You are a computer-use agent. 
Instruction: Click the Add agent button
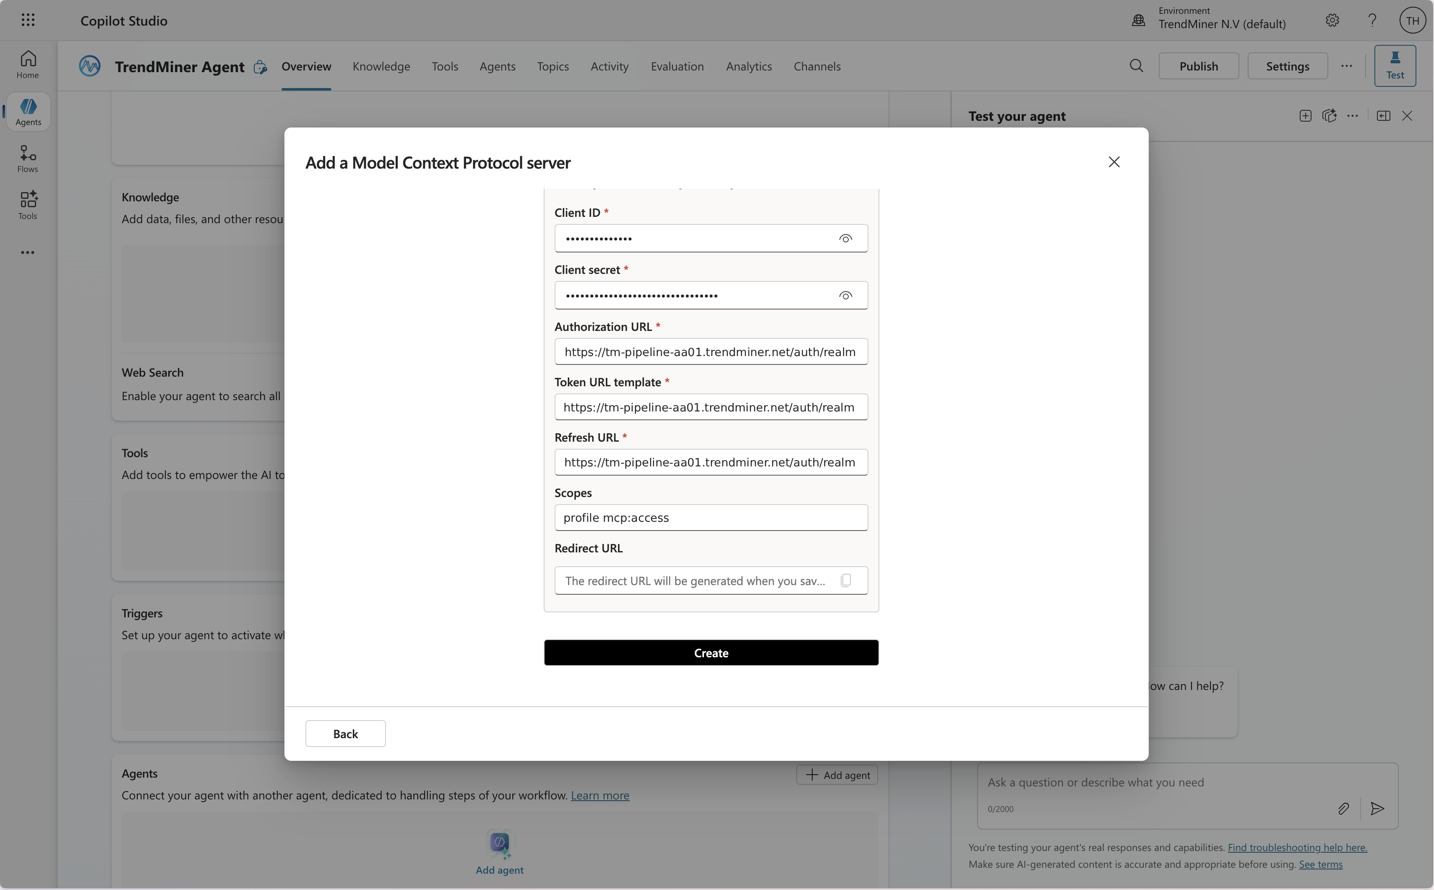click(837, 775)
